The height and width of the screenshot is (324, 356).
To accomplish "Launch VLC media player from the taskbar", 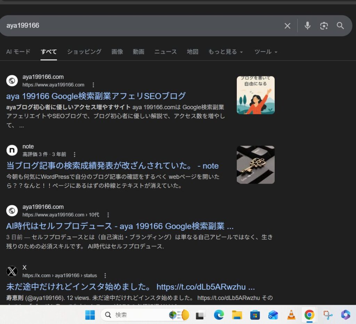I will (291, 315).
